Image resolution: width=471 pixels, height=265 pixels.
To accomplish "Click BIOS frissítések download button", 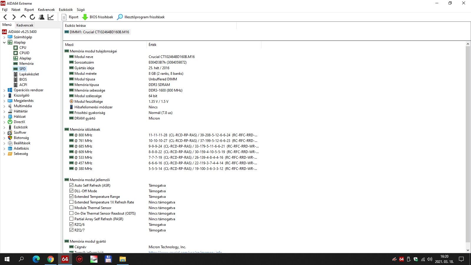I will coord(97,17).
